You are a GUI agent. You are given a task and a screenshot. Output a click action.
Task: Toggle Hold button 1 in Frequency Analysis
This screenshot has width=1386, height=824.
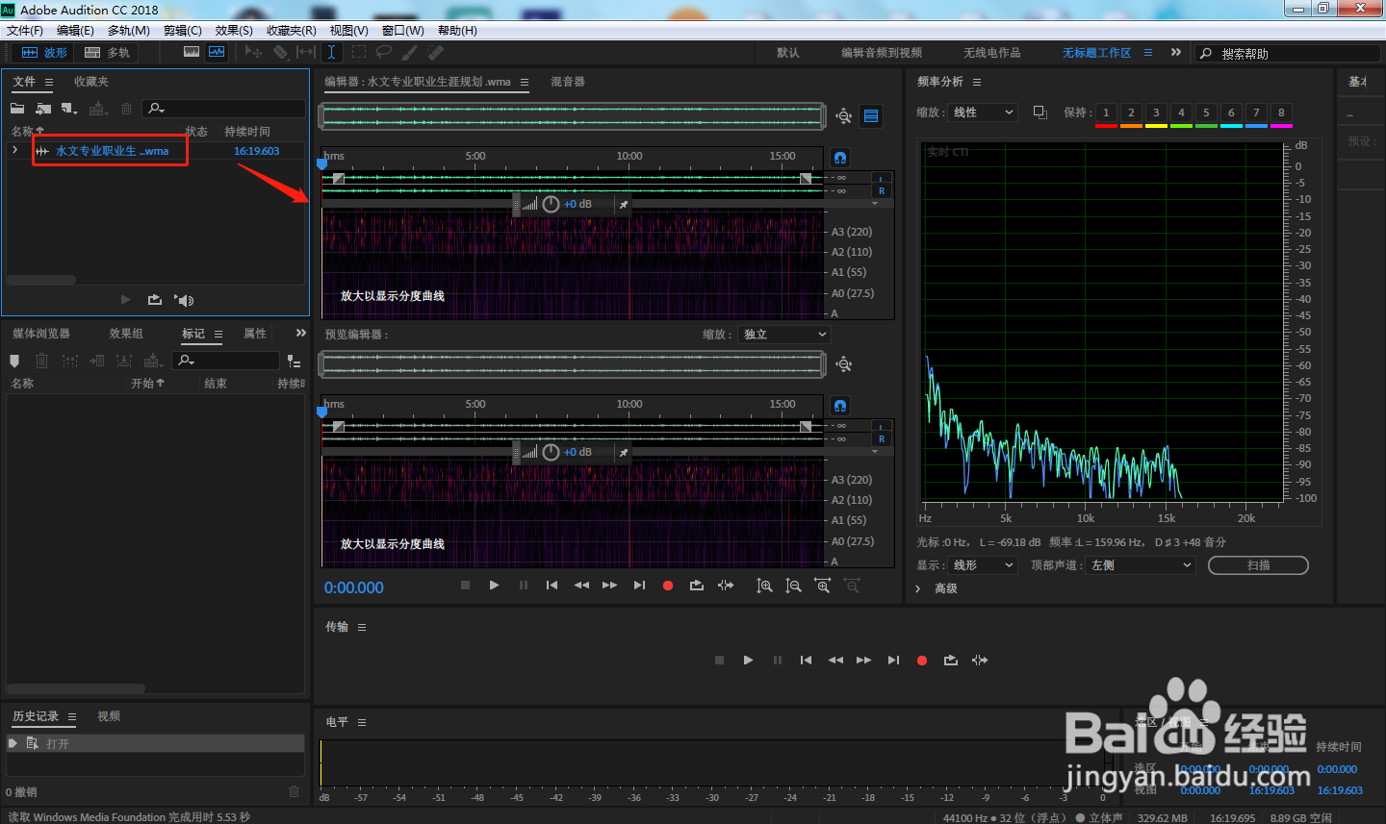coord(1106,113)
